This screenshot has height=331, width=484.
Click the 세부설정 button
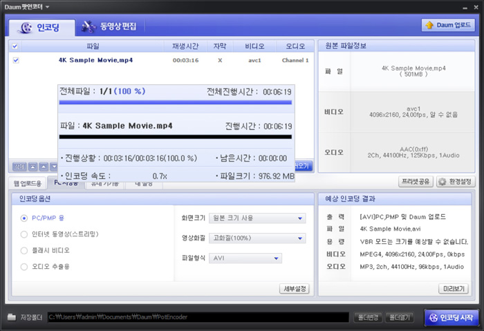click(295, 289)
